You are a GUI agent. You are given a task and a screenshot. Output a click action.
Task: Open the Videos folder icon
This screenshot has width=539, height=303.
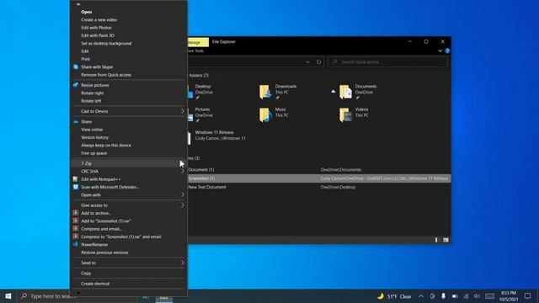click(x=345, y=114)
